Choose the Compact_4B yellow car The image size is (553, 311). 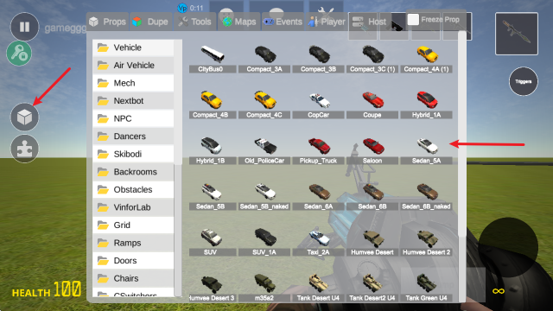pos(213,105)
